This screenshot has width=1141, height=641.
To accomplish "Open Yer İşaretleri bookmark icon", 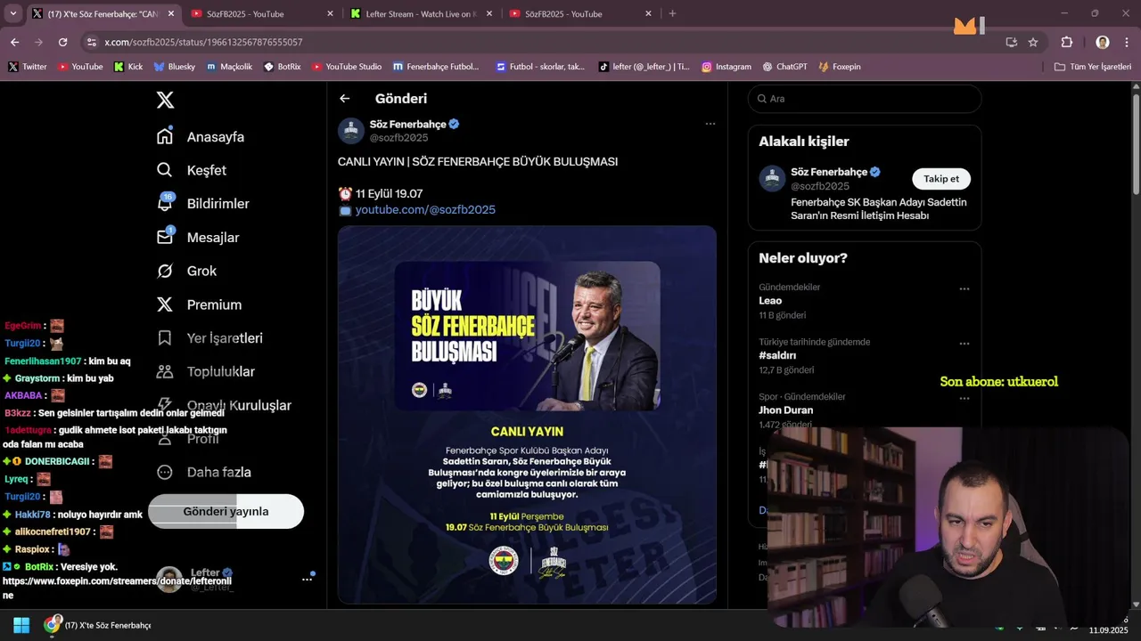I will click(164, 337).
